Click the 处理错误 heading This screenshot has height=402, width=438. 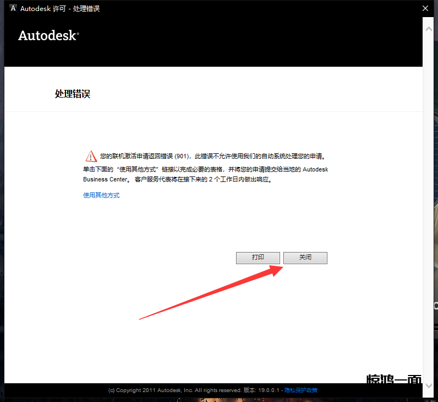click(x=73, y=94)
